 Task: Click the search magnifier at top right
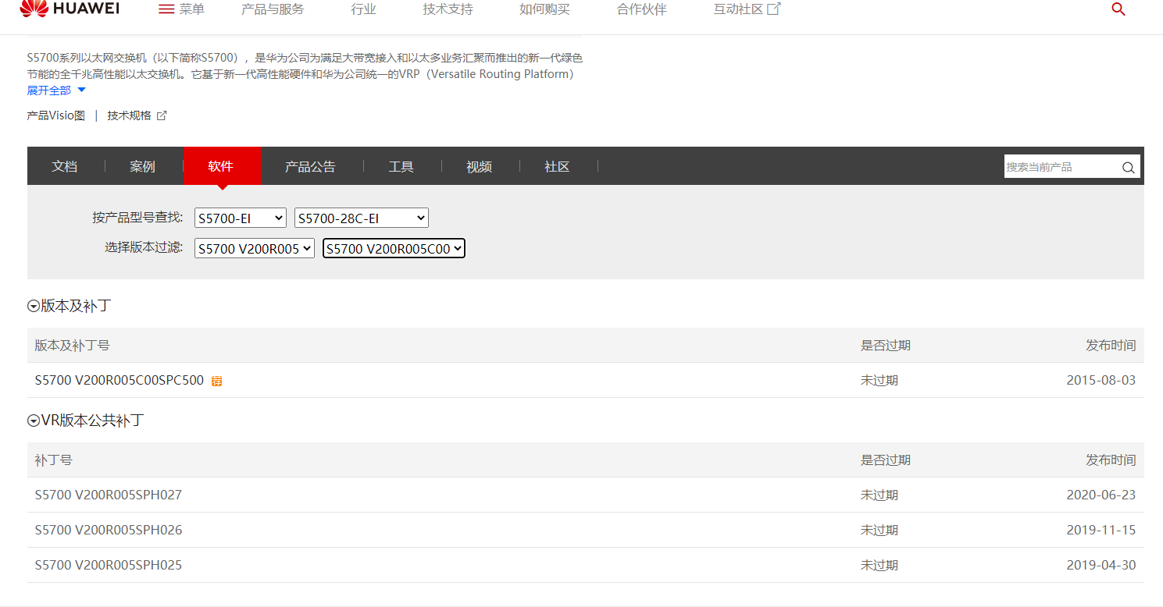[x=1118, y=9]
